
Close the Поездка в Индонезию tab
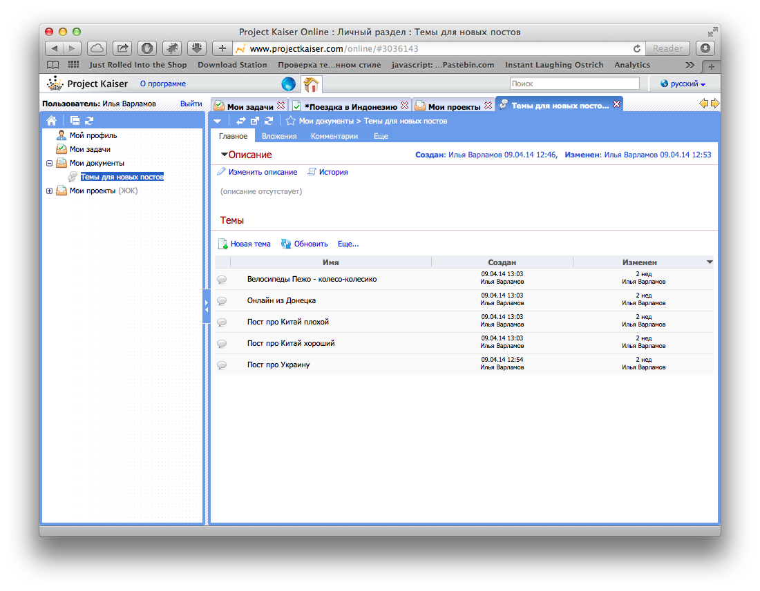[x=404, y=106]
